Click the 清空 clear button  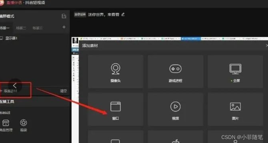pos(63,91)
